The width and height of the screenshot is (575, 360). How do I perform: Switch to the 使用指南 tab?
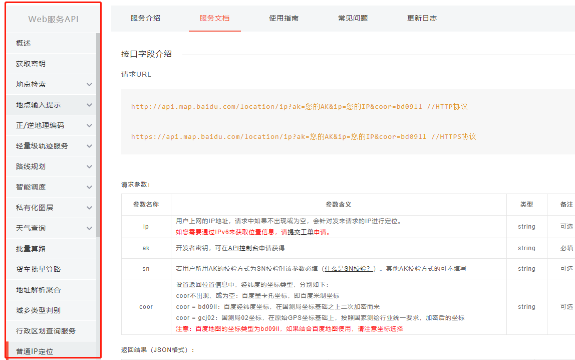coord(283,19)
